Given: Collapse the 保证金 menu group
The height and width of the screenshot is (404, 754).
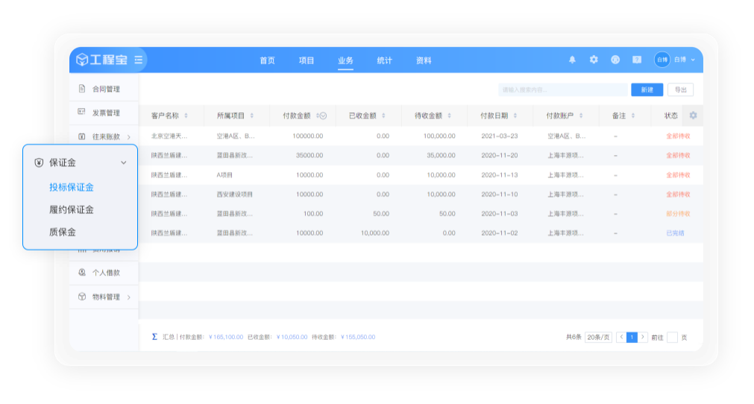Looking at the screenshot, I should click(x=124, y=162).
